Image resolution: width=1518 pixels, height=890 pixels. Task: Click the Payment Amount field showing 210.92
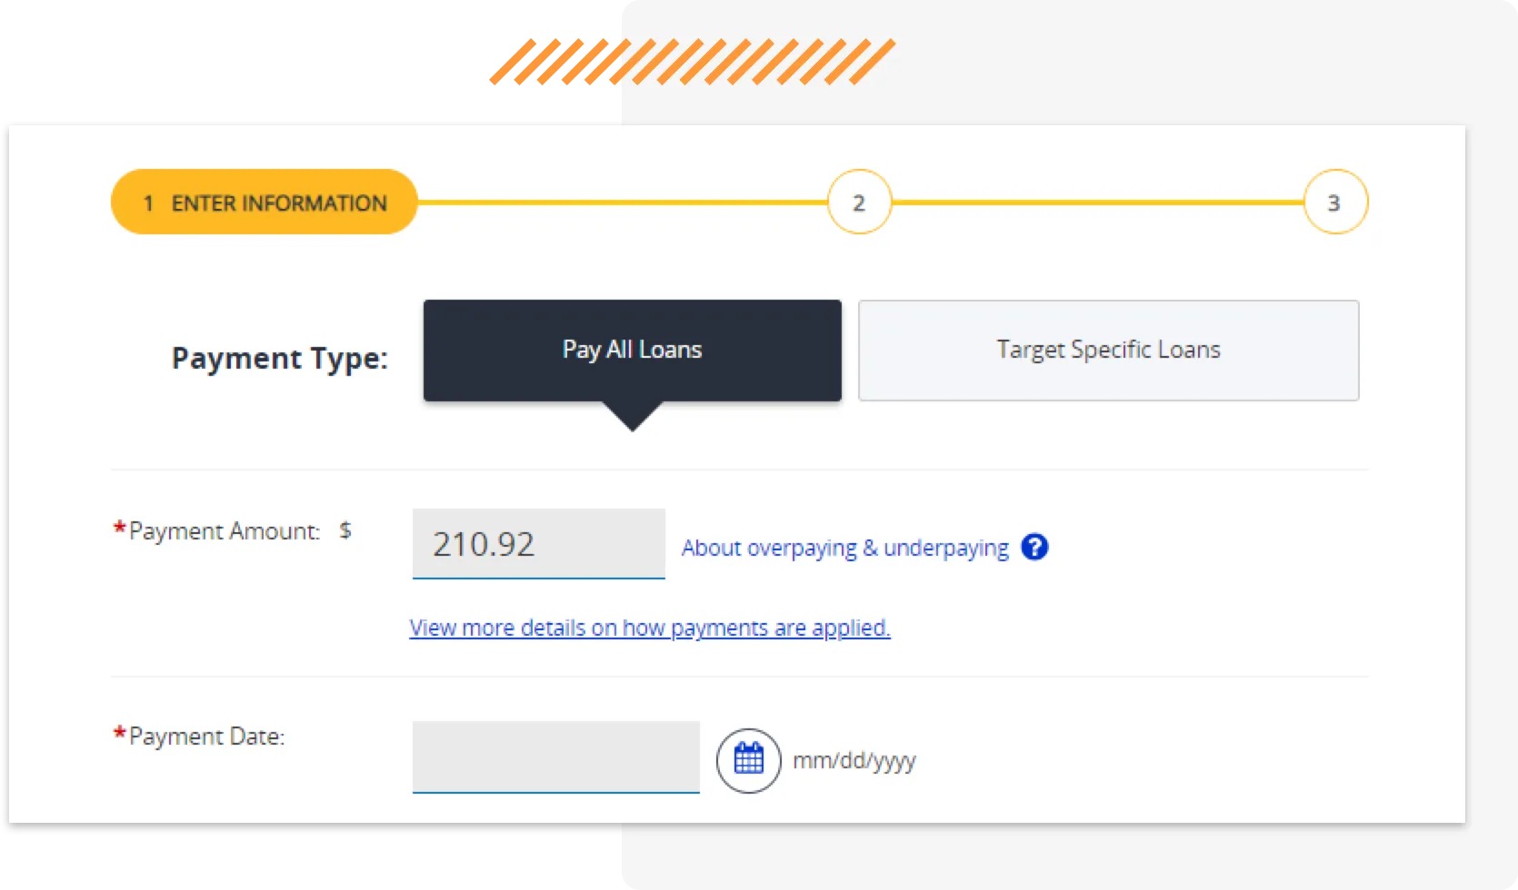[538, 544]
